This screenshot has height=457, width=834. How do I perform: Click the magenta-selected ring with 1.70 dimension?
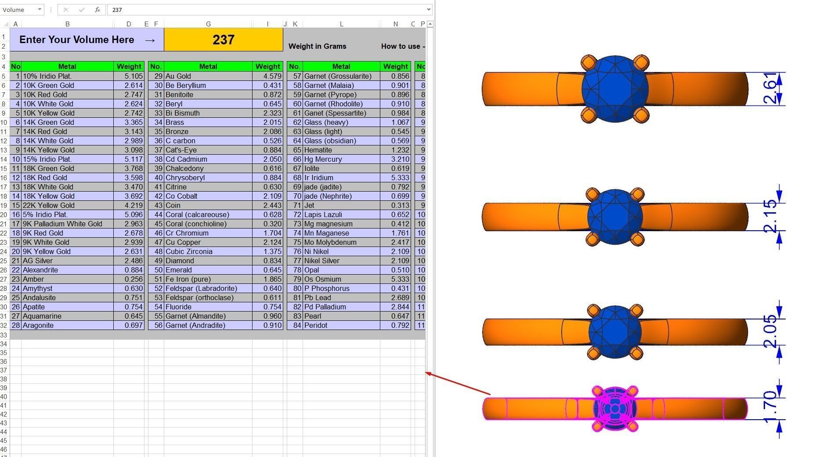615,409
